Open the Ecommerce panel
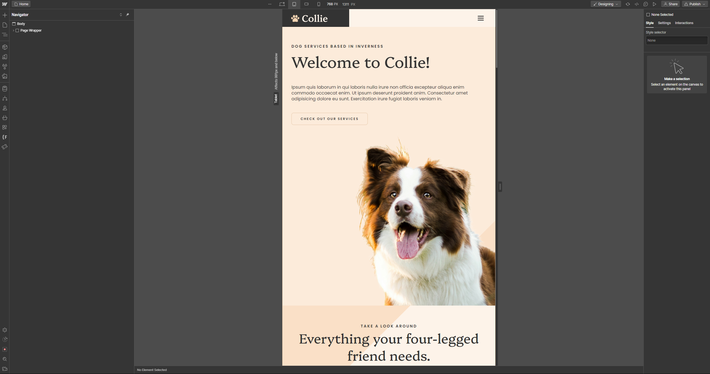This screenshot has width=710, height=374. [5, 118]
